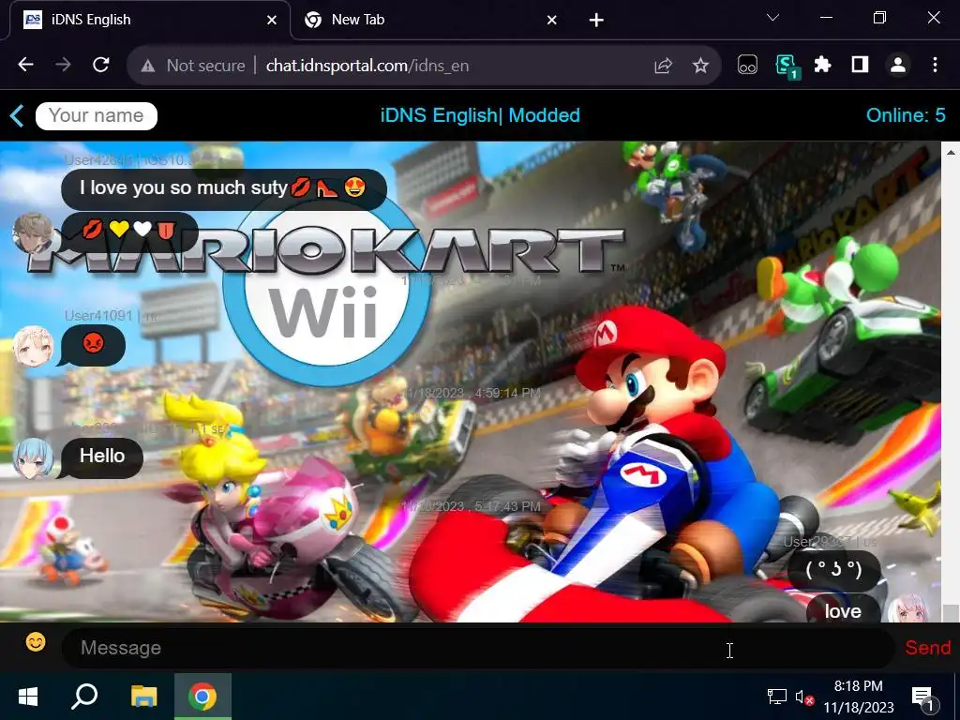Open the tab search dropdown arrow
This screenshot has height=720, width=960.
(772, 18)
